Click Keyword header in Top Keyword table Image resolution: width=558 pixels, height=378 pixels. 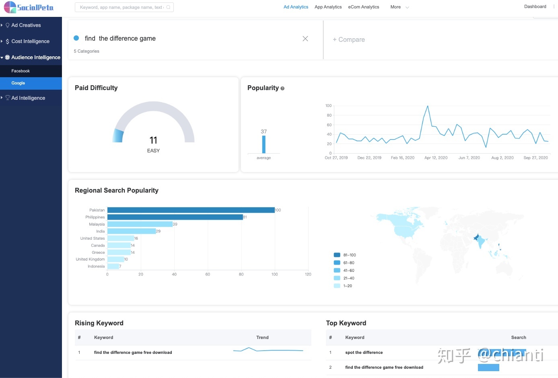pyautogui.click(x=355, y=337)
